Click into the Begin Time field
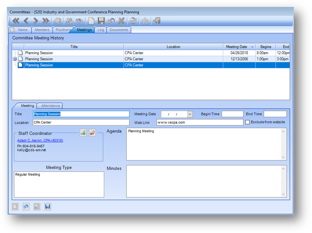Viewport: 312px width, 233px height. coord(233,114)
